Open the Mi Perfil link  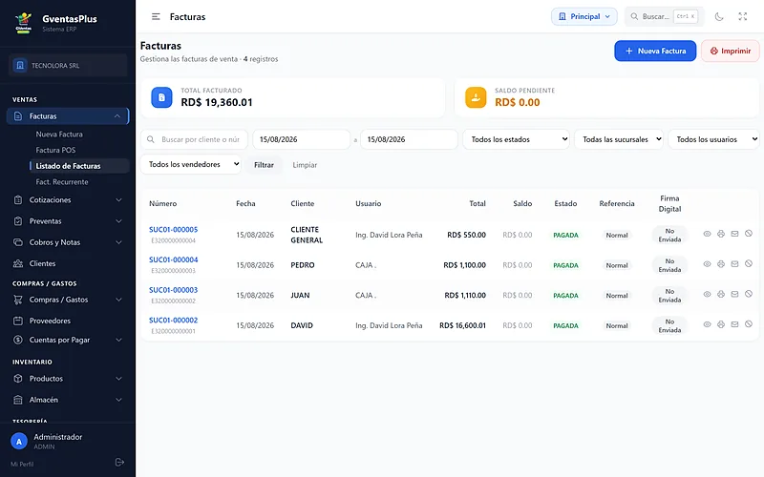[x=22, y=464]
